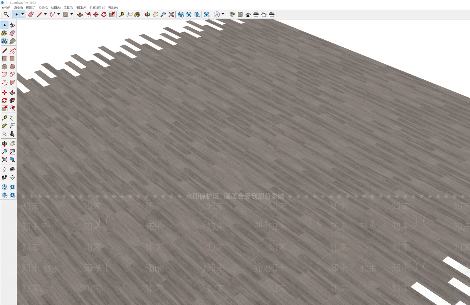This screenshot has width=470, height=305.
Task: Switch to the Right view
Action: tap(256, 14)
